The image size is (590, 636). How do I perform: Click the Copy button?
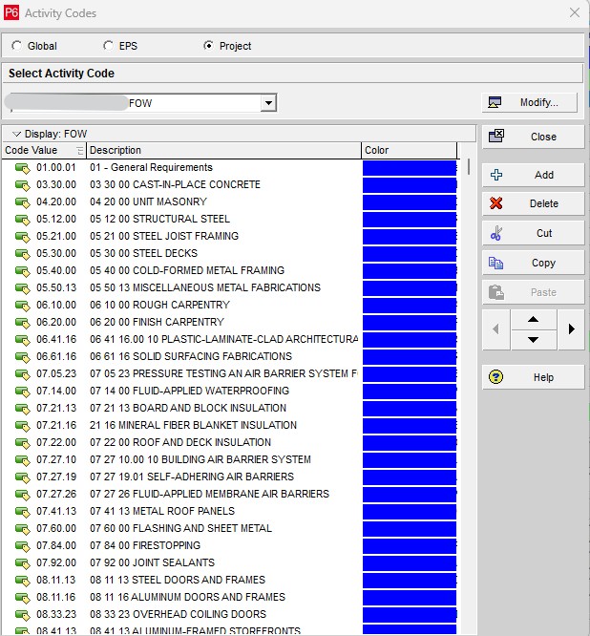click(x=533, y=263)
